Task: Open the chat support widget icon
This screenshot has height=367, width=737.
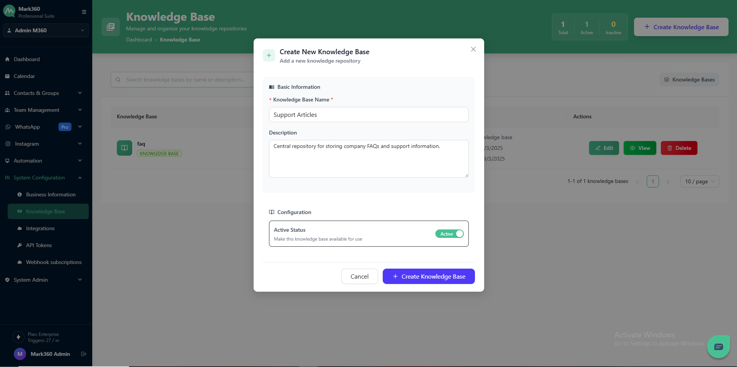Action: tap(718, 347)
